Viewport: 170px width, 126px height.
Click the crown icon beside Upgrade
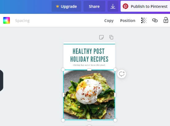57,6
